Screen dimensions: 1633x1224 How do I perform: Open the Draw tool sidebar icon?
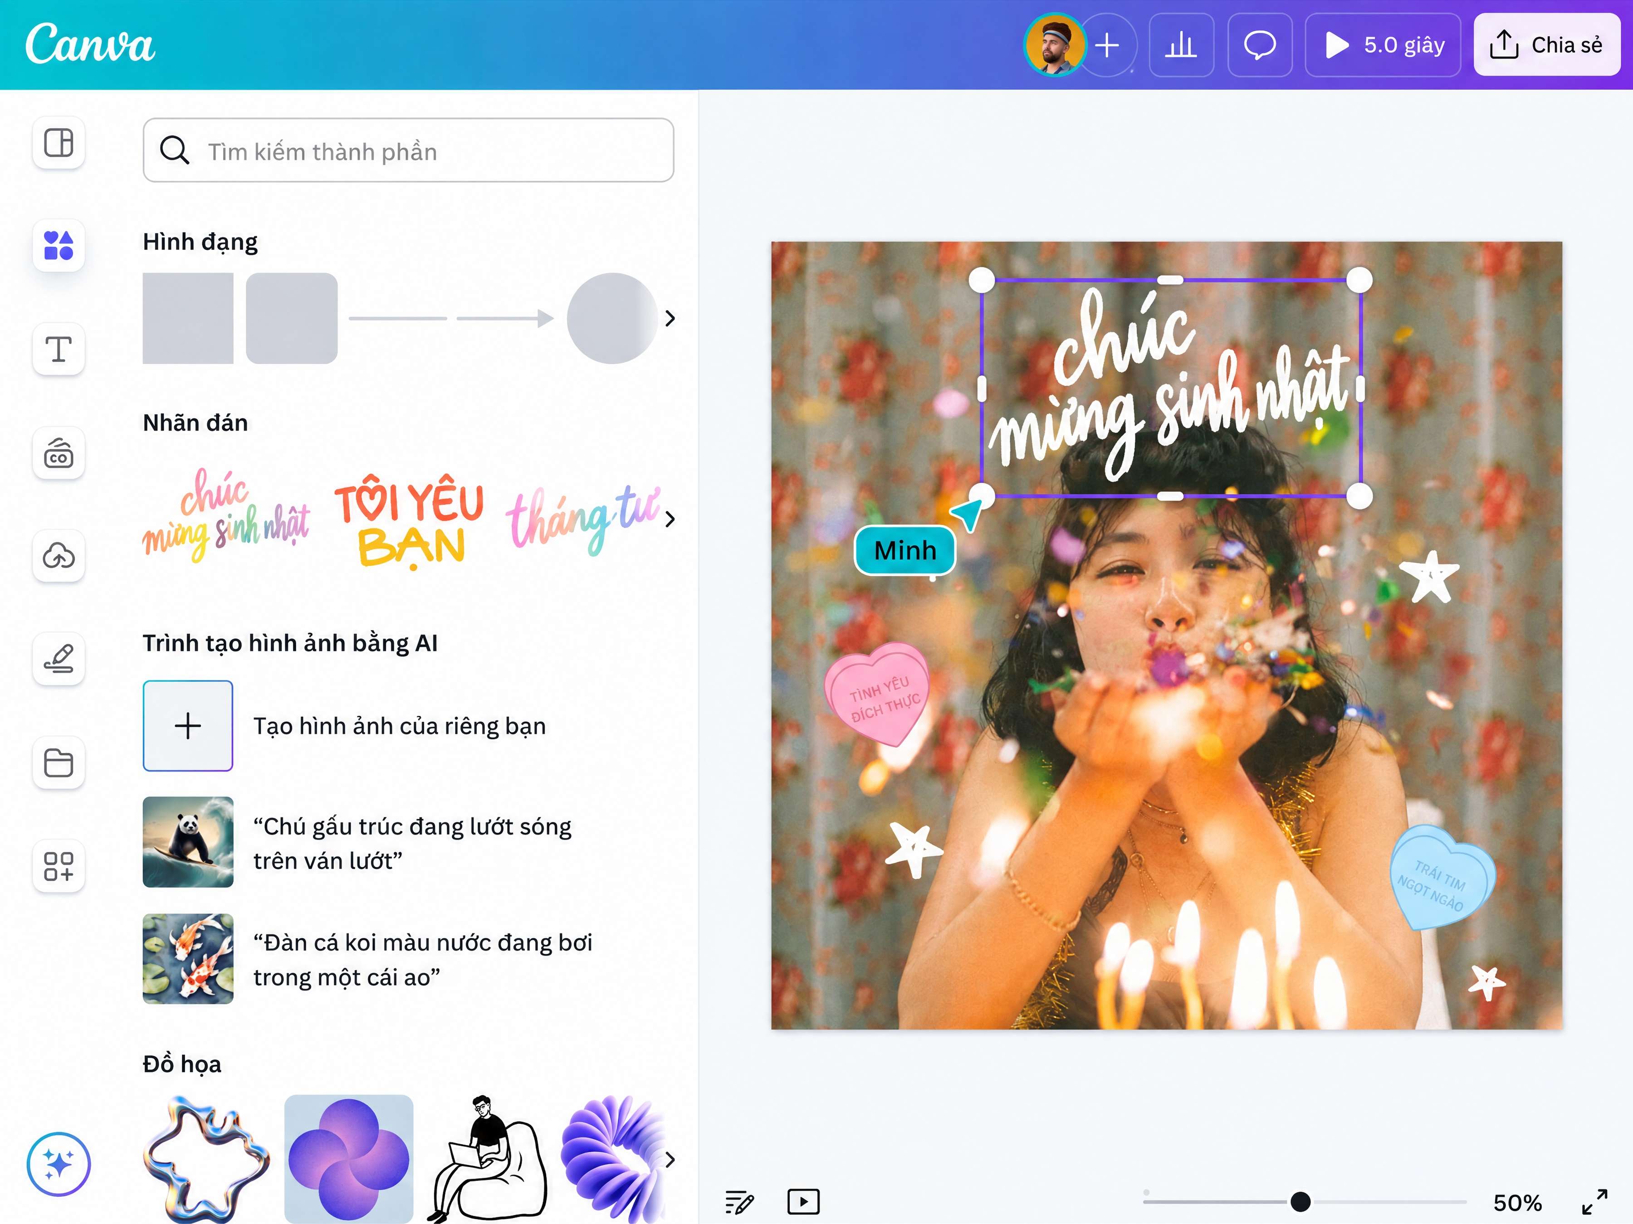point(59,659)
